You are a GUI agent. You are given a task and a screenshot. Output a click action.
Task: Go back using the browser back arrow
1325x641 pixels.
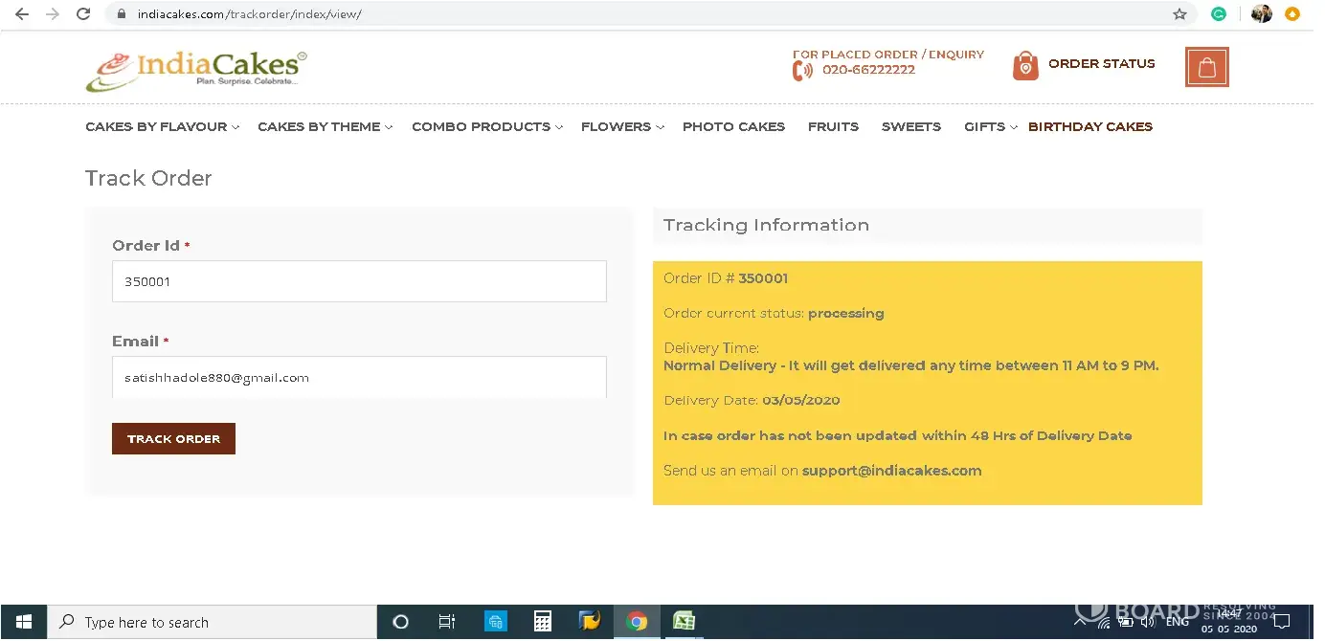(x=22, y=14)
